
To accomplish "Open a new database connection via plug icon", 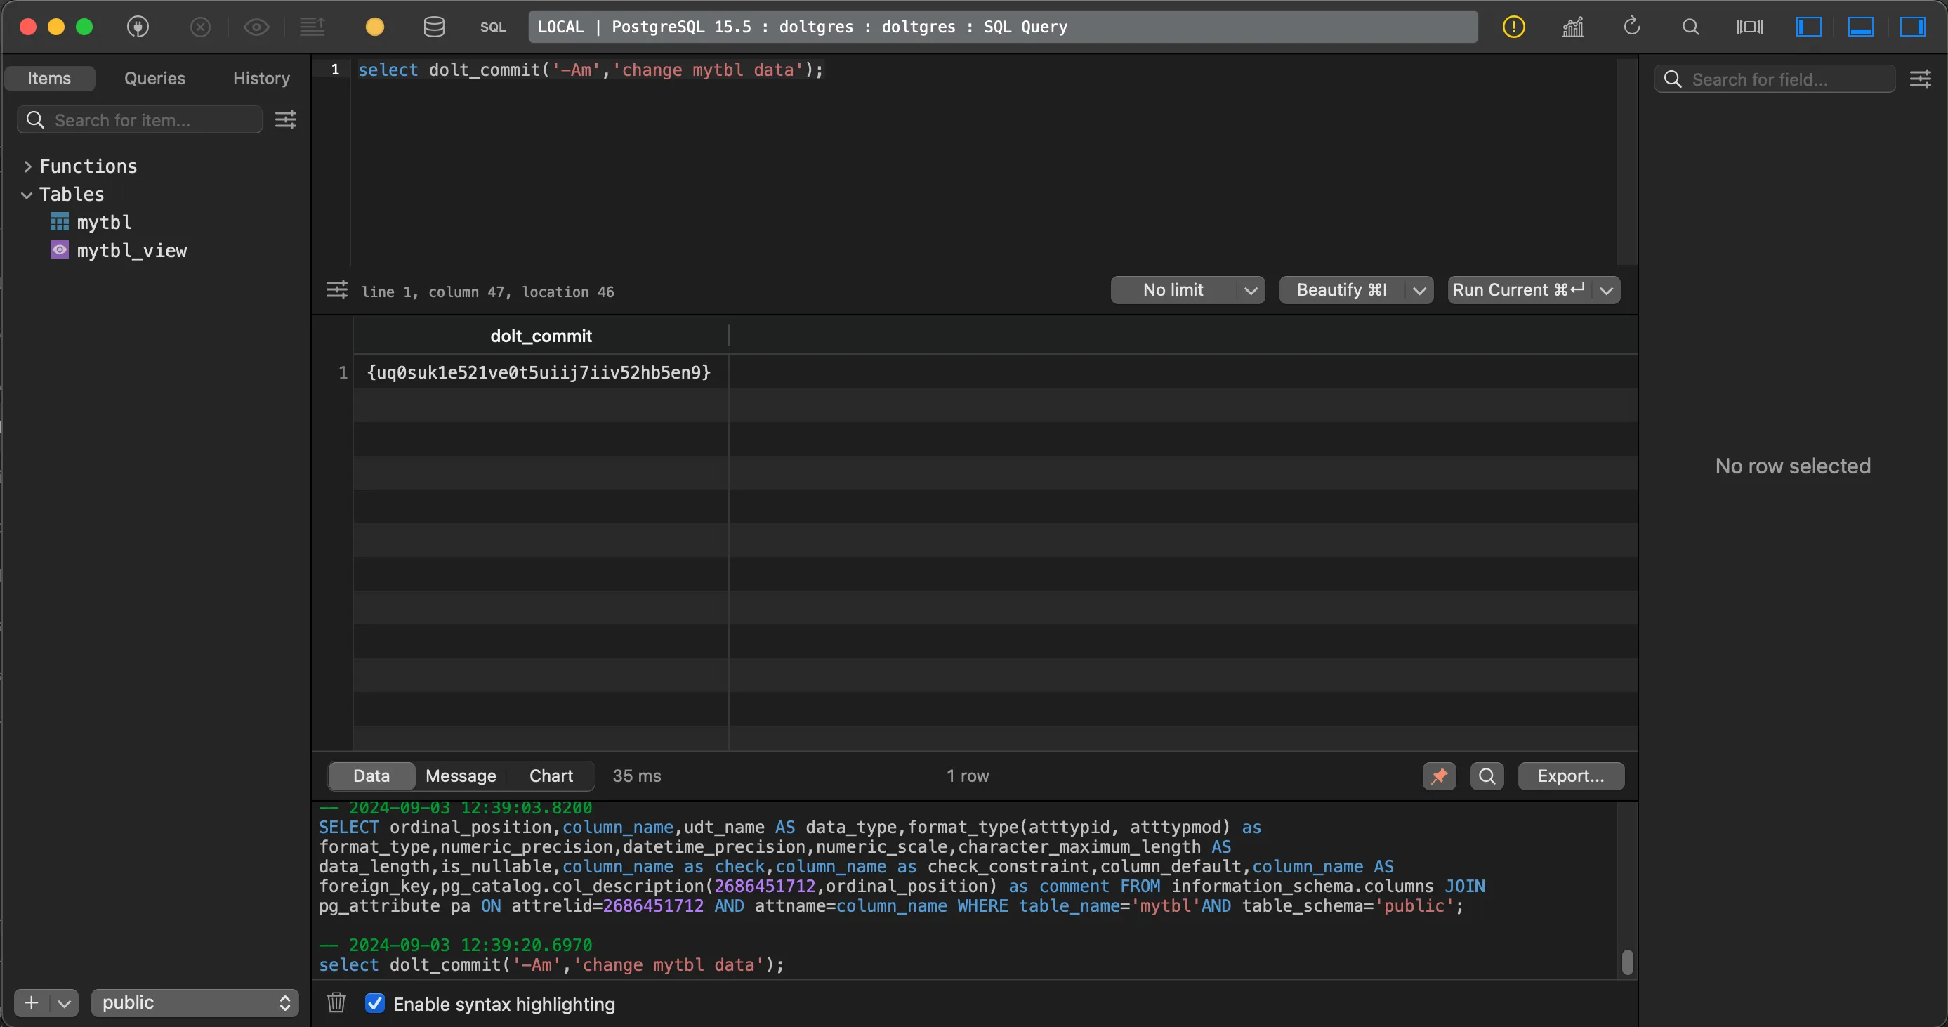I will click(x=138, y=27).
